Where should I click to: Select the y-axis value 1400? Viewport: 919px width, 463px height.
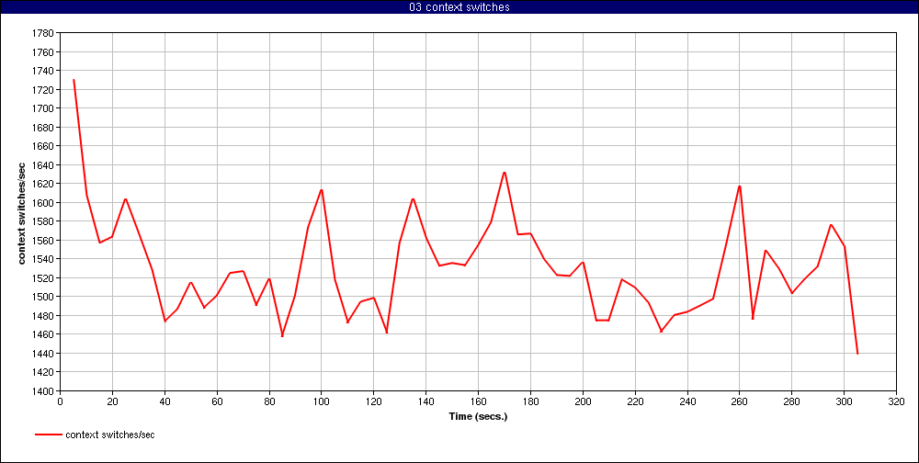[44, 391]
